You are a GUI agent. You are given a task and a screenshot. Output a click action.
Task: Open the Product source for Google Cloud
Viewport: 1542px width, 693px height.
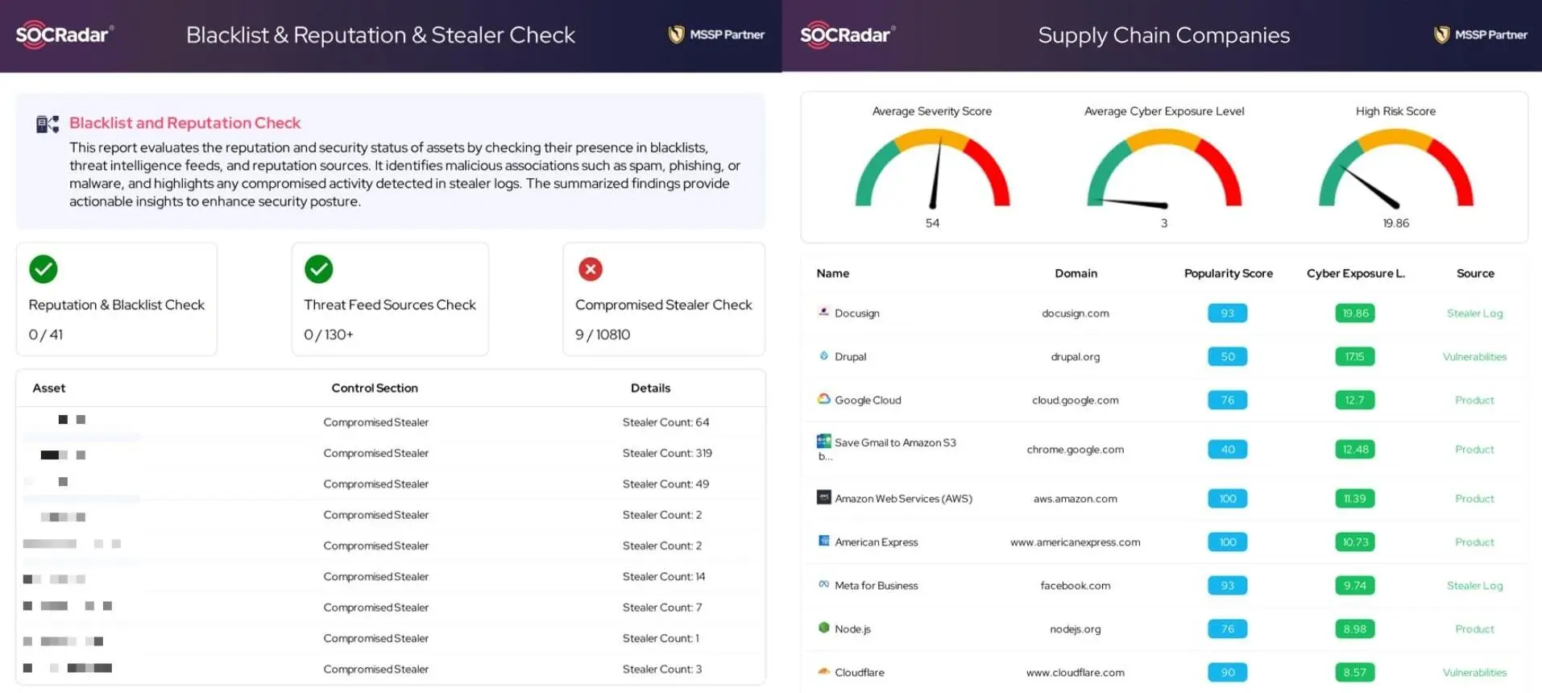(x=1474, y=400)
